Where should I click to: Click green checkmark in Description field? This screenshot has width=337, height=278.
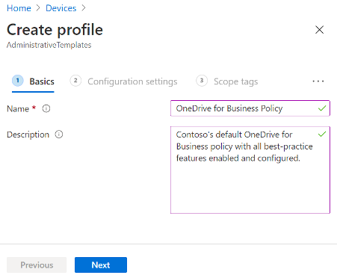click(x=322, y=135)
